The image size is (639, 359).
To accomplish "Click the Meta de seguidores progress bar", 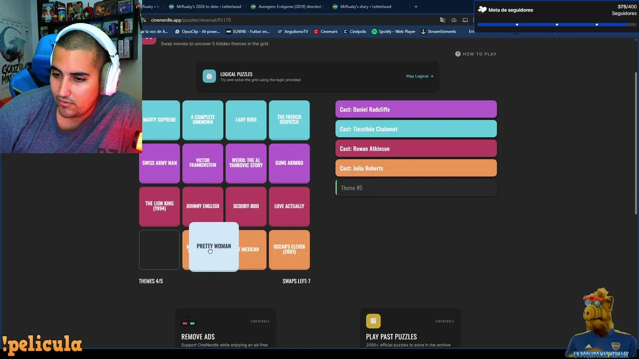I will point(557,24).
